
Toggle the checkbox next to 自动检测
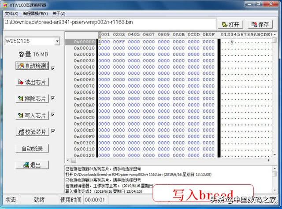click(53, 68)
